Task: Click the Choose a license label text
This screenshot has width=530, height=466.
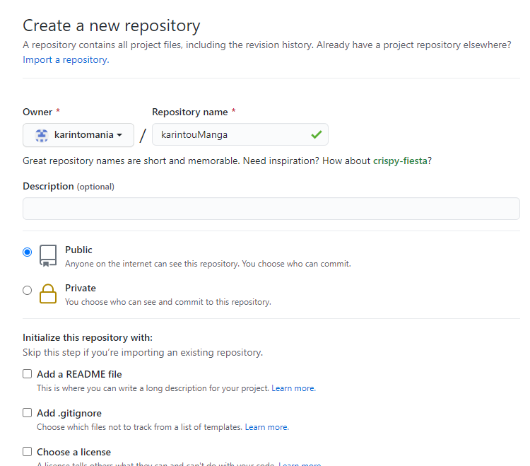Action: 73,452
